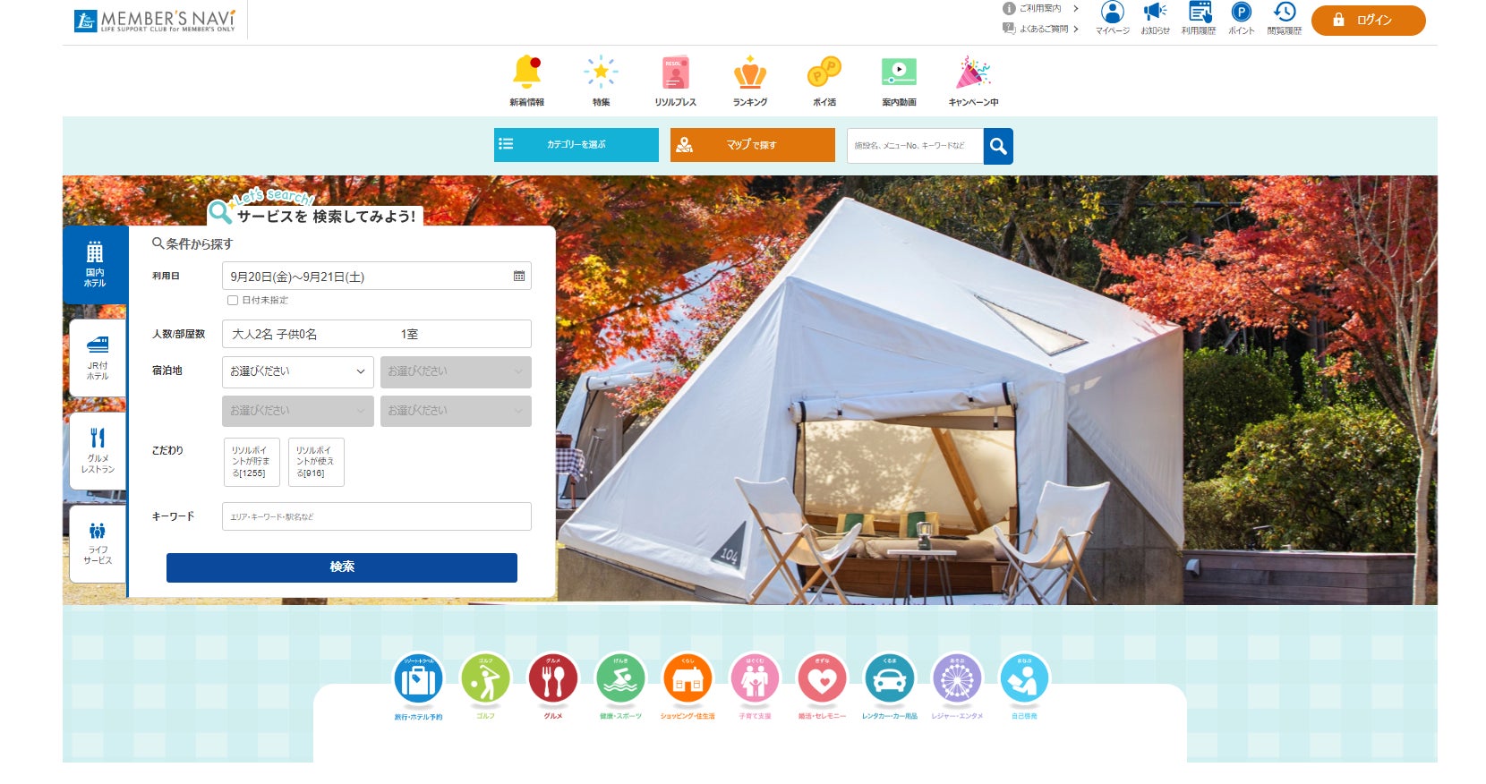The width and height of the screenshot is (1486, 784).
Task: Select 旅行・ホテル予約 suitcase category
Action: 418,680
